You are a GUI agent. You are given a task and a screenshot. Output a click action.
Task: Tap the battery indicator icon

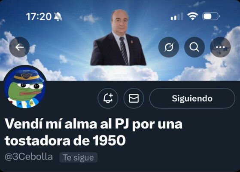click(x=211, y=16)
